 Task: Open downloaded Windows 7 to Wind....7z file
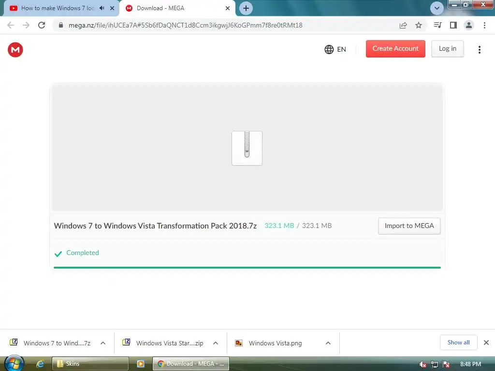(50, 343)
